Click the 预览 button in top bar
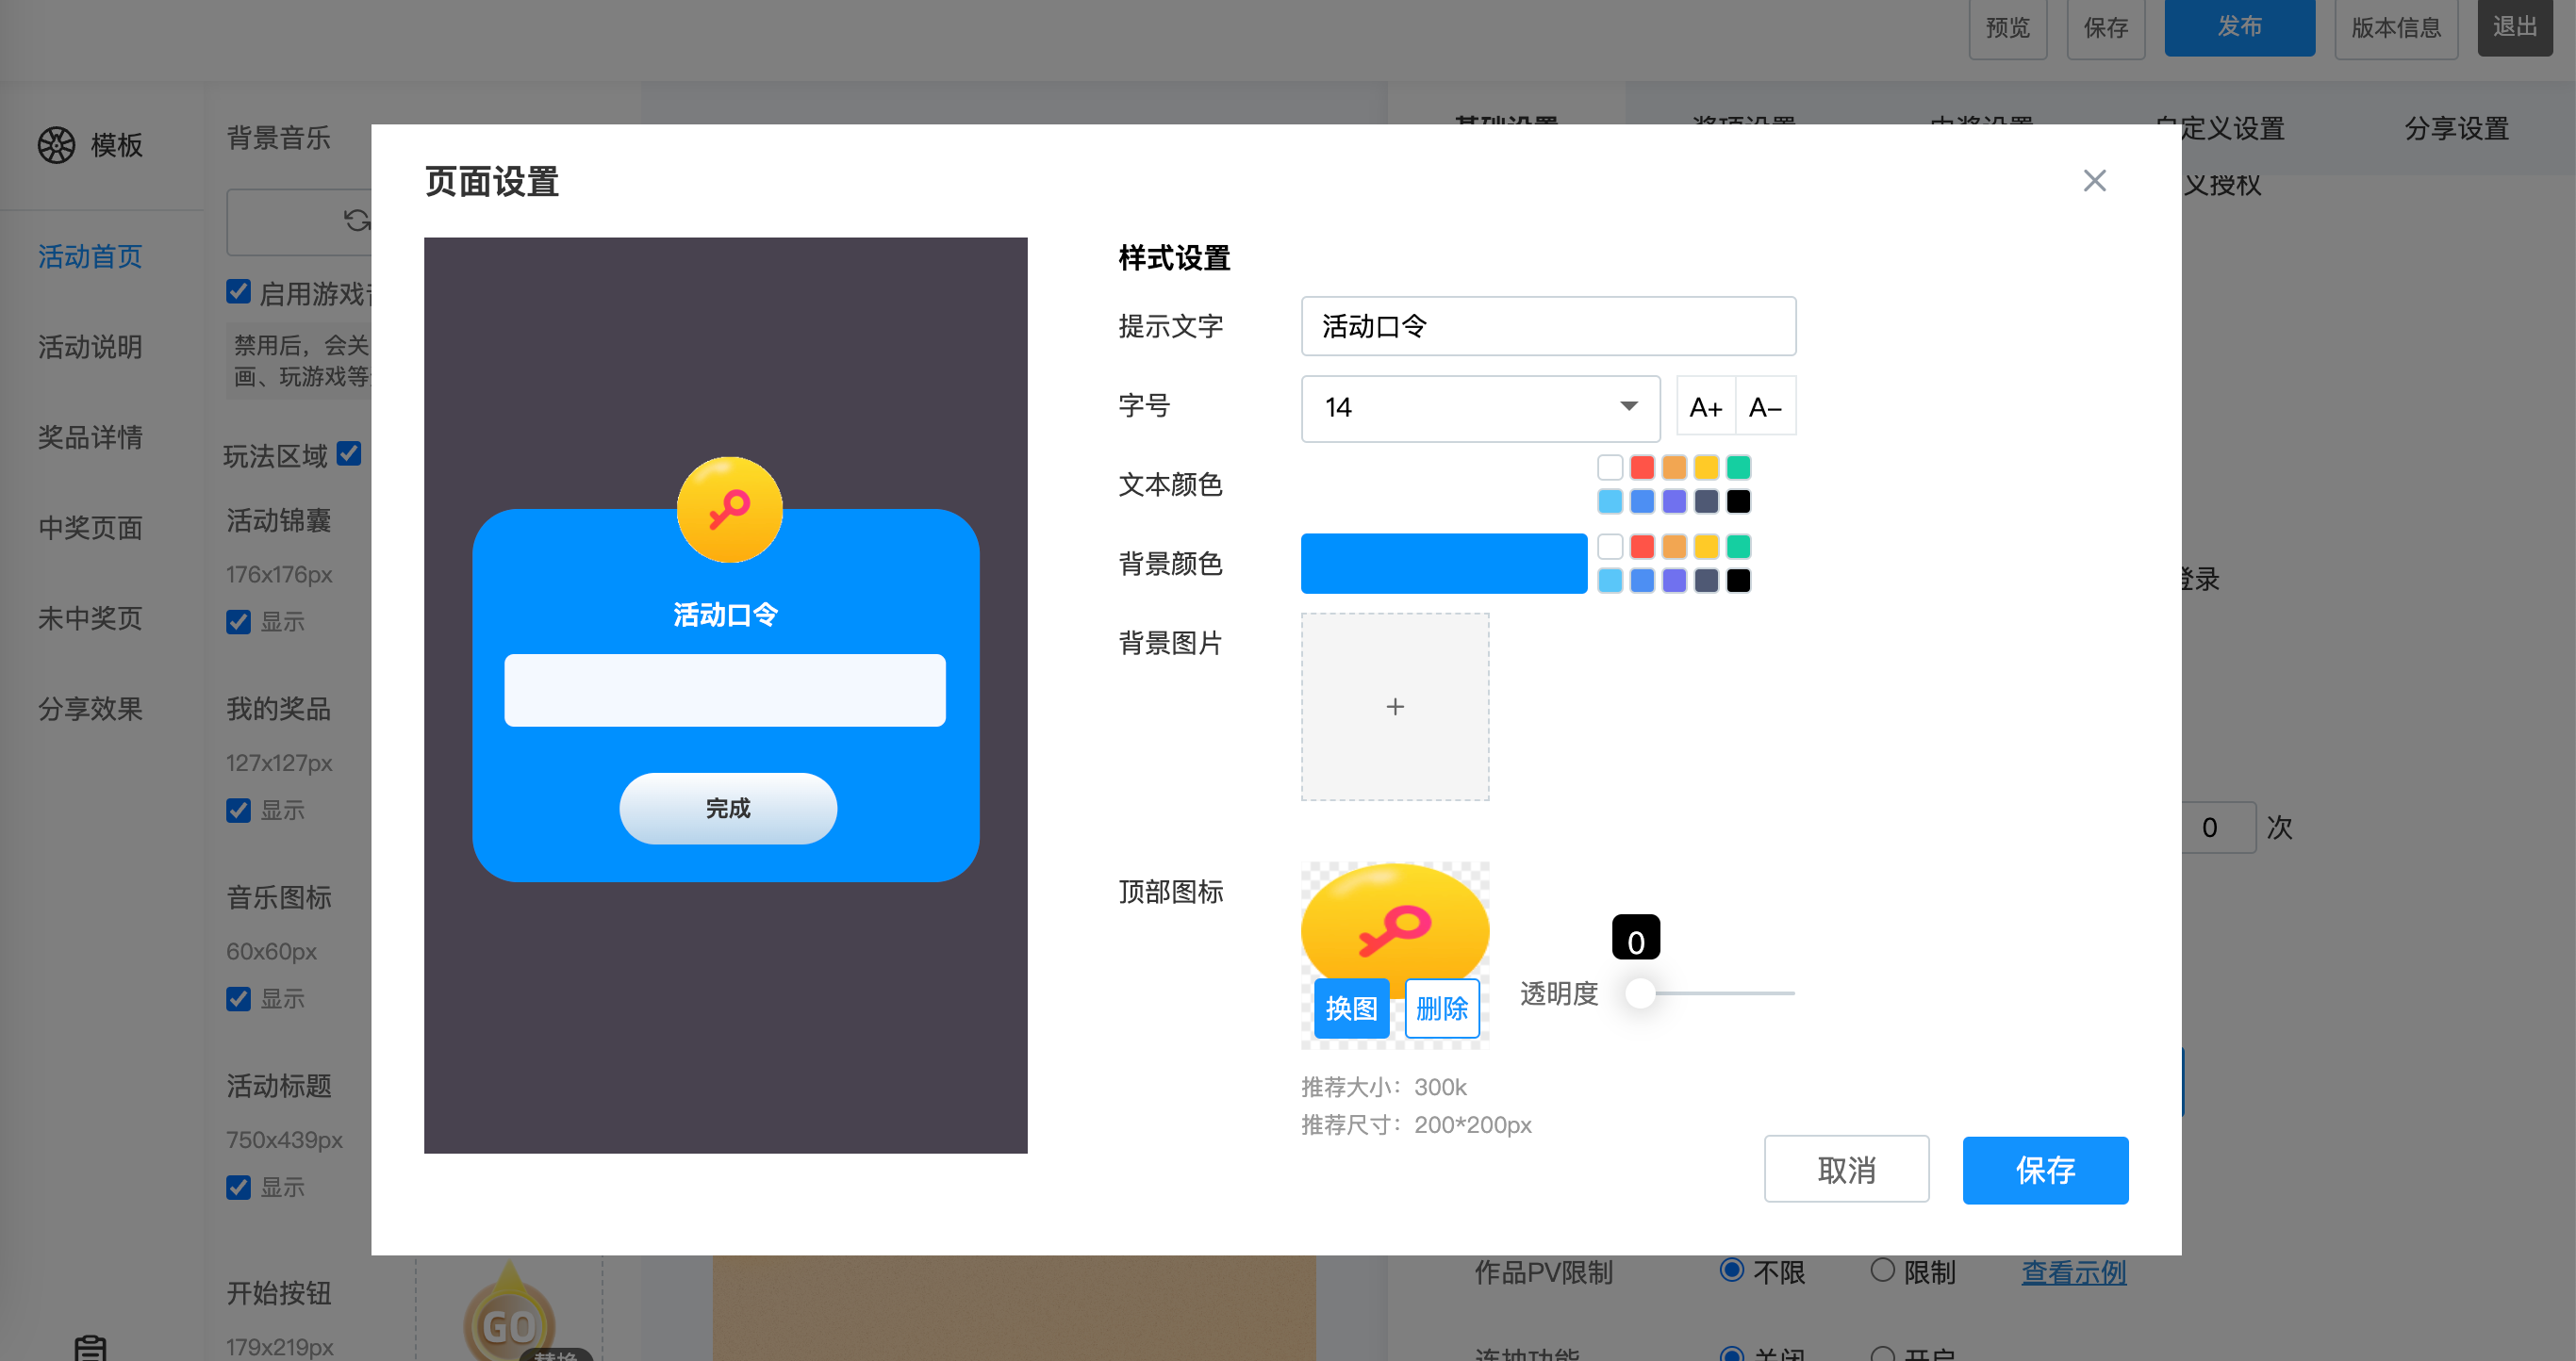Screen dimensions: 2576x1361 tap(2008, 28)
